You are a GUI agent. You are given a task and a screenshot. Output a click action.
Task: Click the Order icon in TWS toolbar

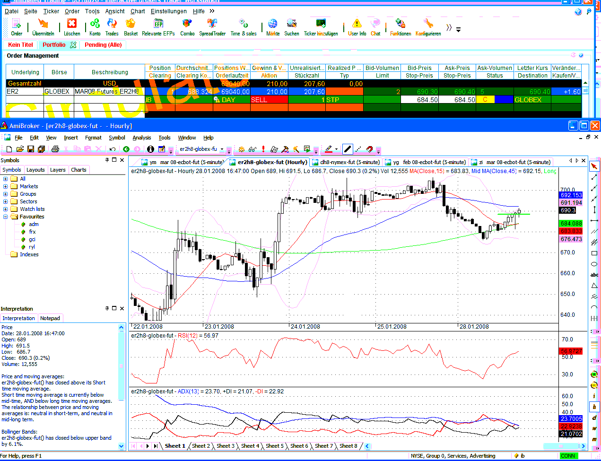pyautogui.click(x=17, y=26)
